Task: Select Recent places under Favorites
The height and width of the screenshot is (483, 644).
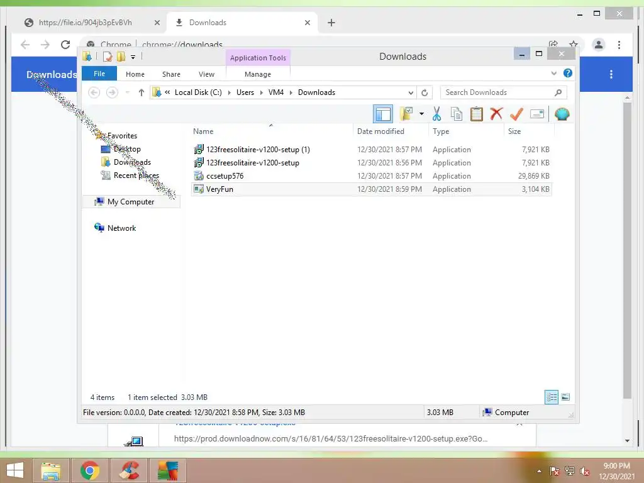Action: (136, 175)
